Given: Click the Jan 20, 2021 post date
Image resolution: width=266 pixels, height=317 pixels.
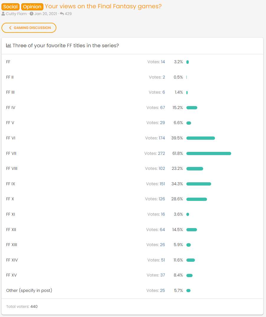Looking at the screenshot, I should 45,14.
